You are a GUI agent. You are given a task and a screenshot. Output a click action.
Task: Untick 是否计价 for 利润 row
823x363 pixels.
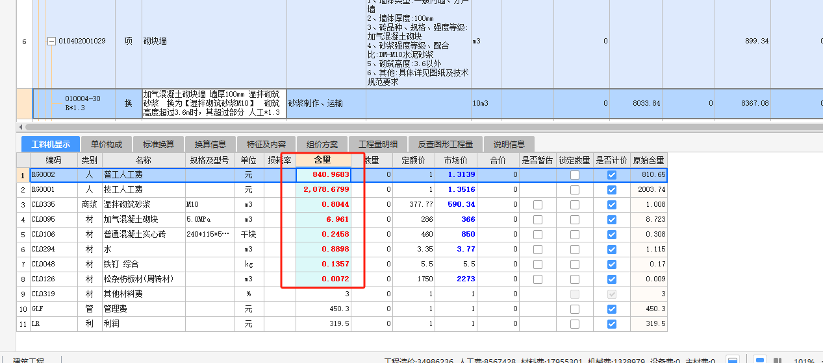pos(611,324)
